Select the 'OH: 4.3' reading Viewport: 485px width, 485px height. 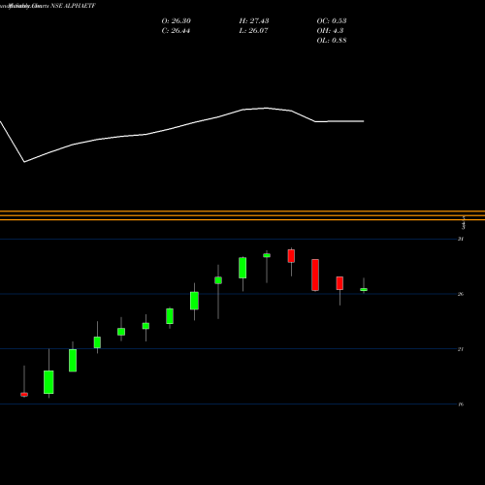[330, 31]
